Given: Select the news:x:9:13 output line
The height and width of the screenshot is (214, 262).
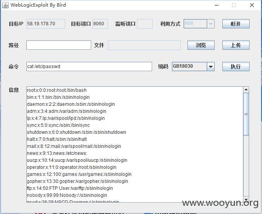Looking at the screenshot, I should [x=57, y=153].
